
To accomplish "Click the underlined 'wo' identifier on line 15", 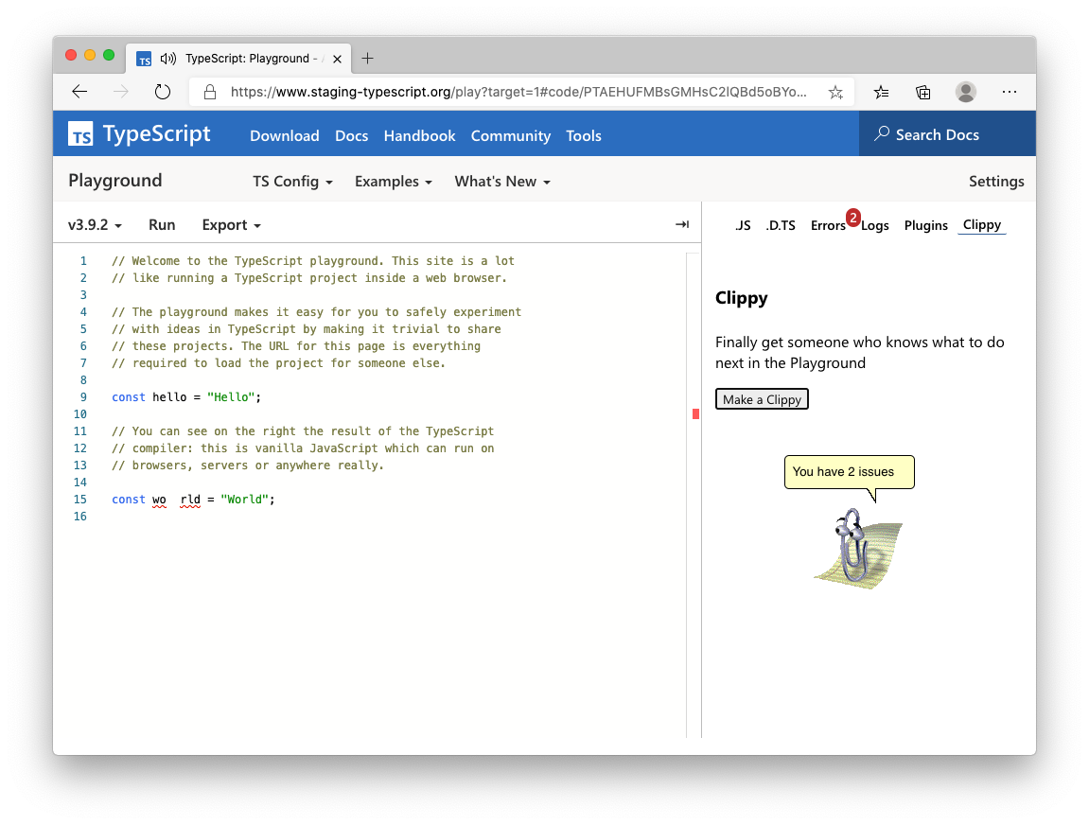I will point(159,500).
